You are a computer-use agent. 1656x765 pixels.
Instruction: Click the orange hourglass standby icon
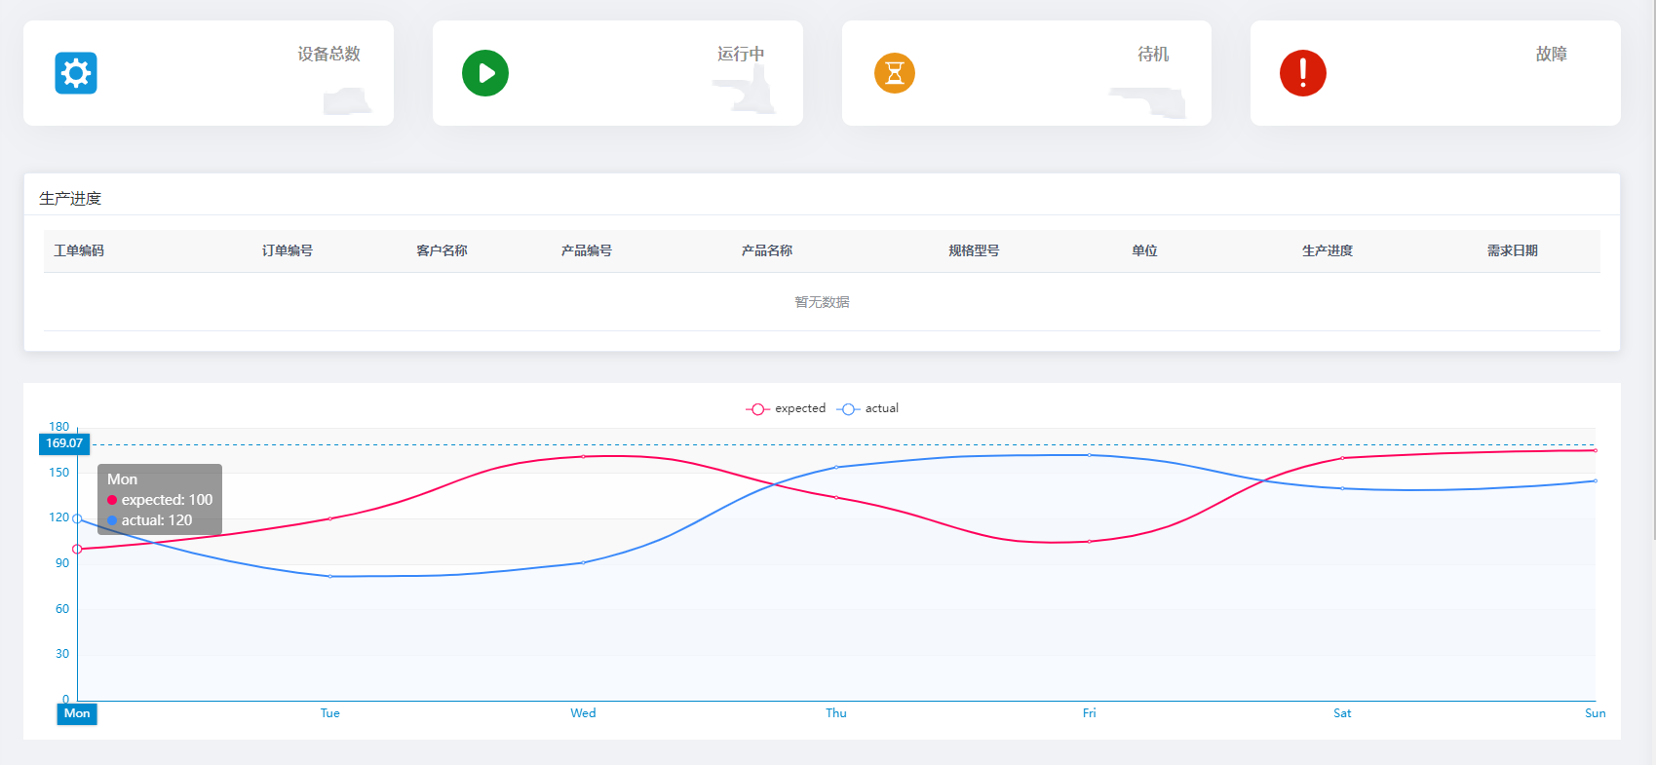click(x=895, y=73)
